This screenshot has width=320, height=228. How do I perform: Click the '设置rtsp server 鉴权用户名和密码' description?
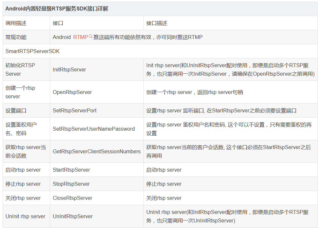coord(229,129)
